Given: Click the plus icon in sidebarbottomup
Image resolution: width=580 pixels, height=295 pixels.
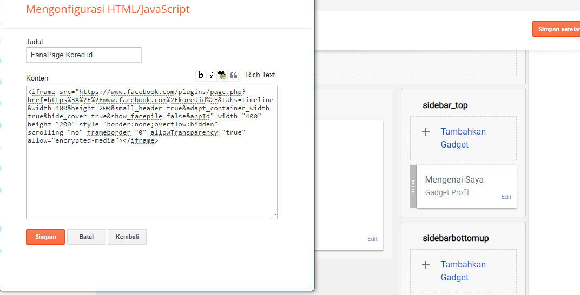Looking at the screenshot, I should [426, 265].
